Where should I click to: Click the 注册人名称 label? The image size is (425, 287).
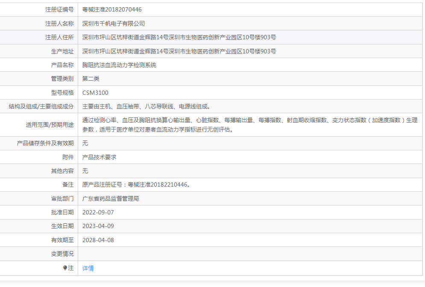(59, 23)
